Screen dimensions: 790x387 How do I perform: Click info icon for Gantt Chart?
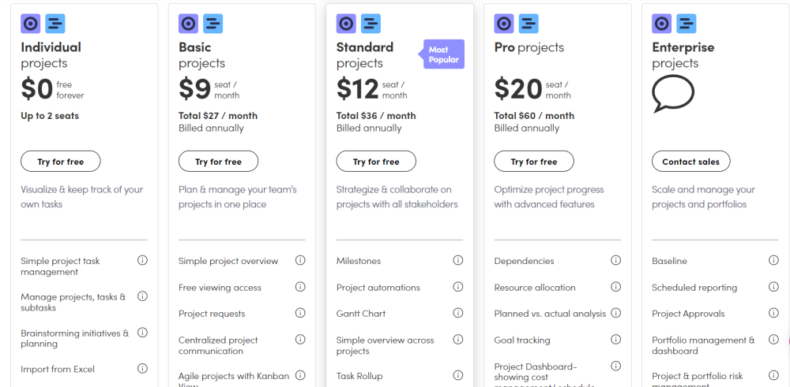458,313
